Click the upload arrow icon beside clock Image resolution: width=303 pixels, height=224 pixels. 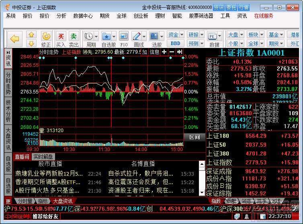click(263, 217)
